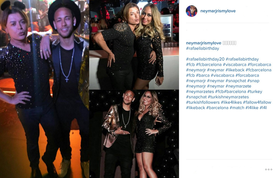Click neymarjrismylove username in caption
The width and height of the screenshot is (279, 178).
click(x=204, y=43)
